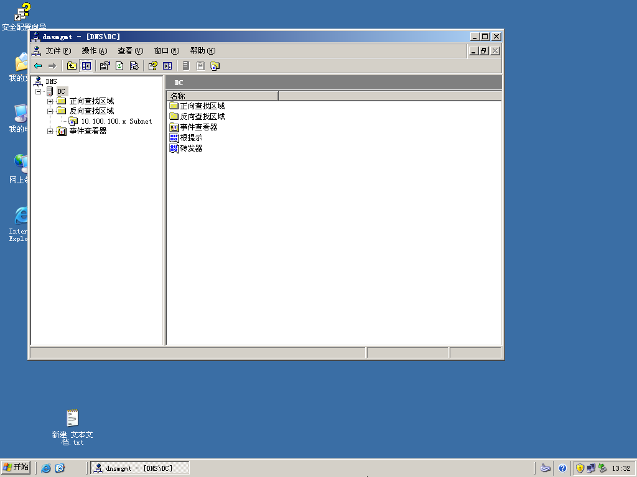Click the DC header in results pane
Viewport: 637px width, 477px height.
click(179, 83)
